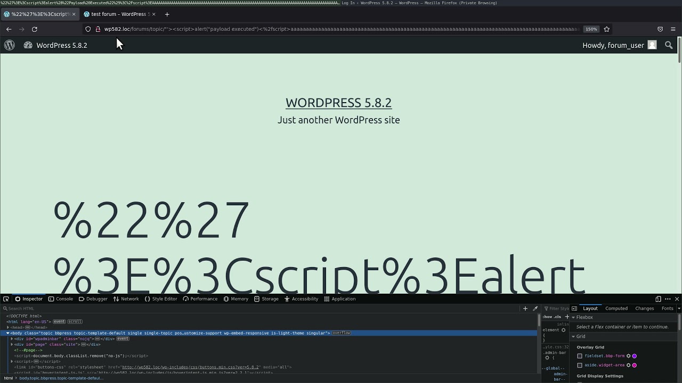
Task: Toggle the :hov pseudo-class panel
Action: (547, 317)
